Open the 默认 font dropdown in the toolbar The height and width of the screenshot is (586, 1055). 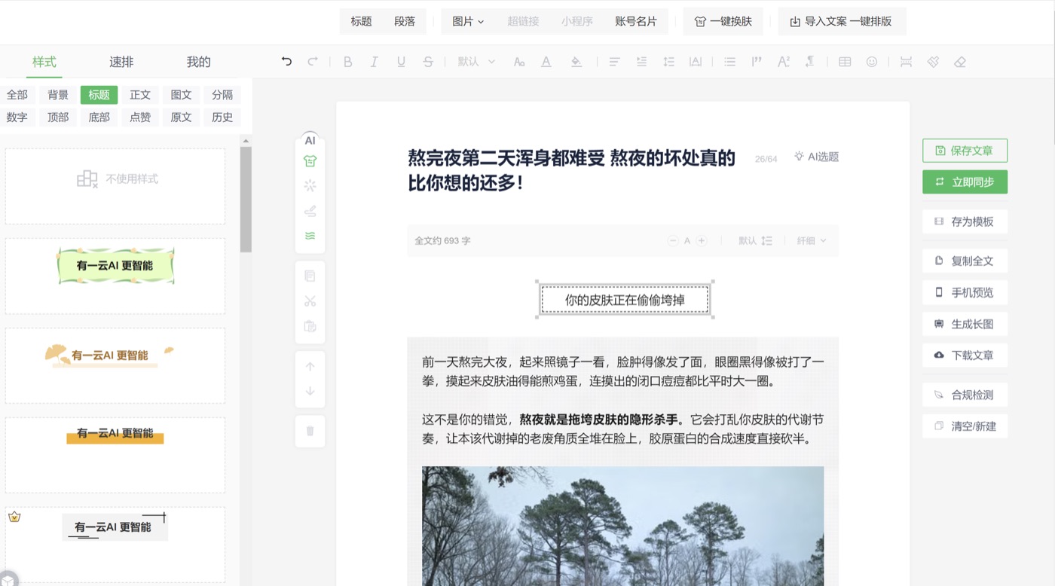click(x=476, y=62)
